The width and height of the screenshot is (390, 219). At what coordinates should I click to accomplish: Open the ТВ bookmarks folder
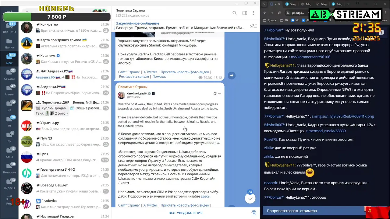pyautogui.click(x=284, y=20)
